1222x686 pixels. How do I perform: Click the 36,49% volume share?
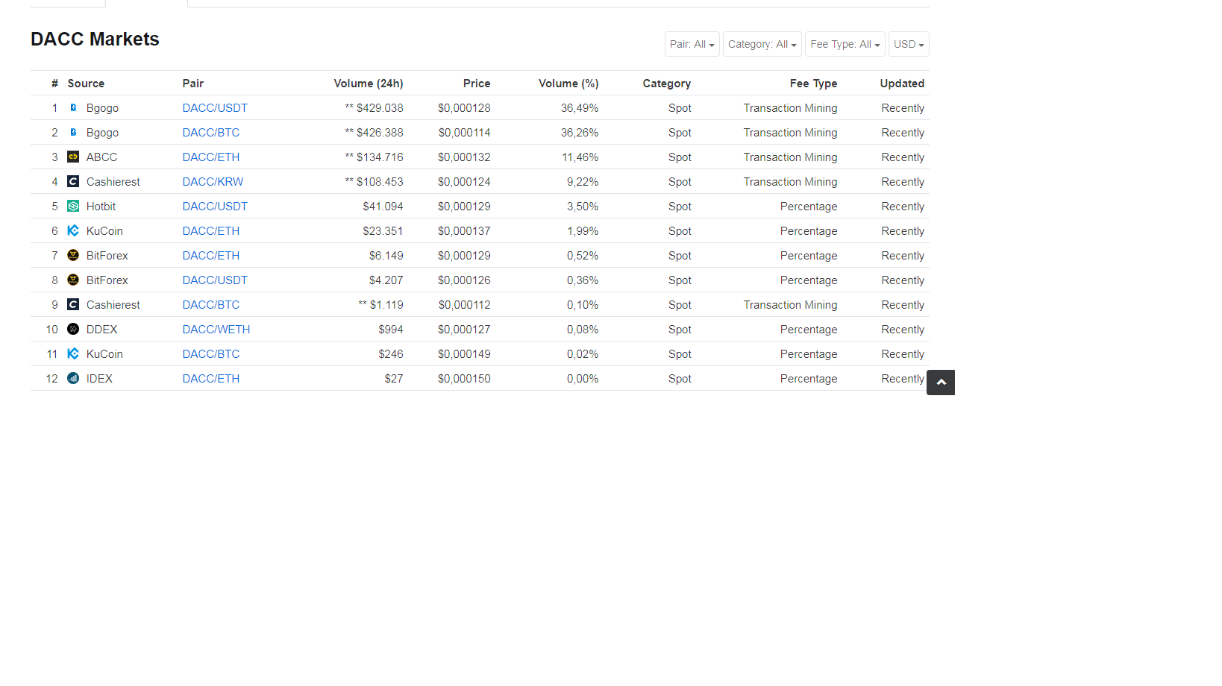tap(580, 108)
